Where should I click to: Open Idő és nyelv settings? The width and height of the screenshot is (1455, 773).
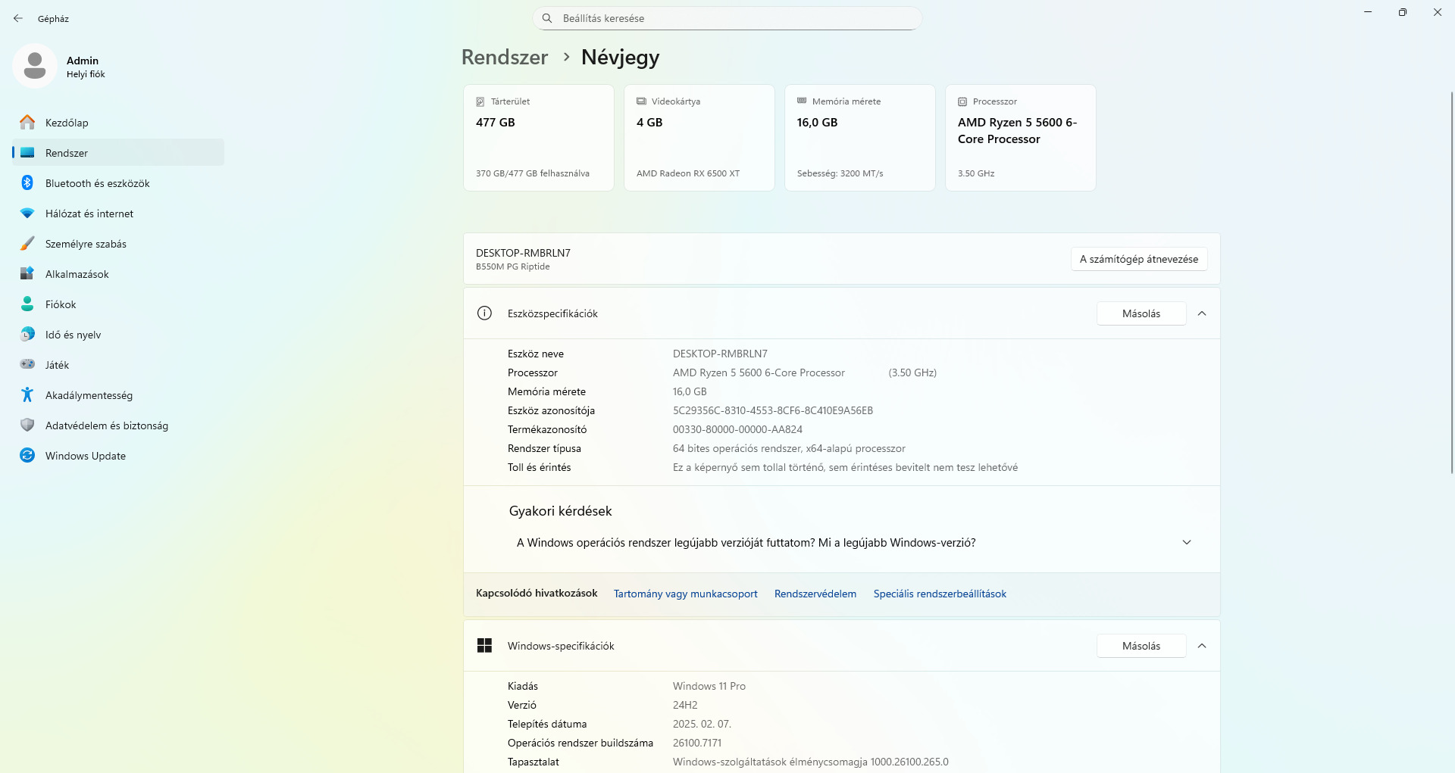click(x=73, y=335)
